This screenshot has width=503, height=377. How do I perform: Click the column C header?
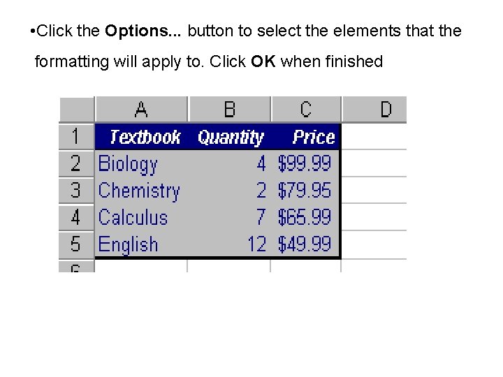[x=305, y=110]
